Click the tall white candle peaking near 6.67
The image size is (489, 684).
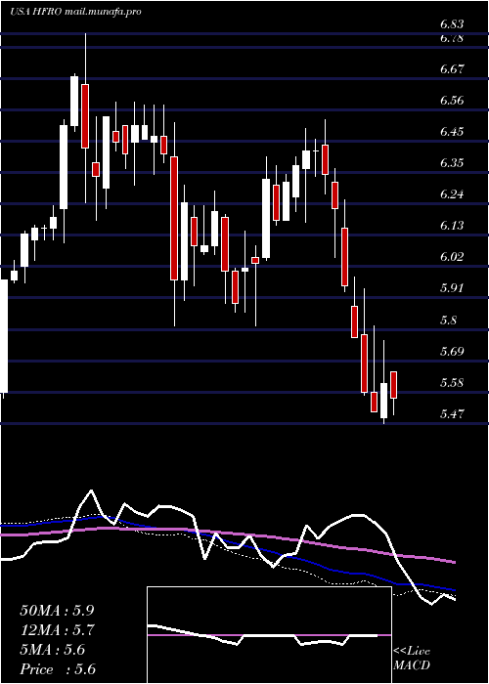point(74,102)
